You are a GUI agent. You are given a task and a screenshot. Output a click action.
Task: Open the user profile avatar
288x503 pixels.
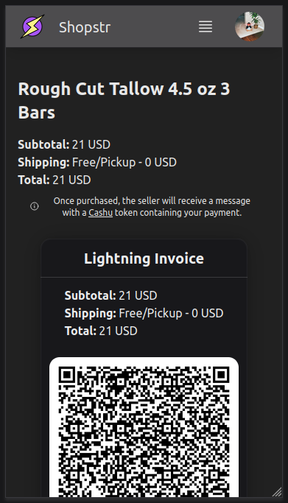(x=250, y=27)
